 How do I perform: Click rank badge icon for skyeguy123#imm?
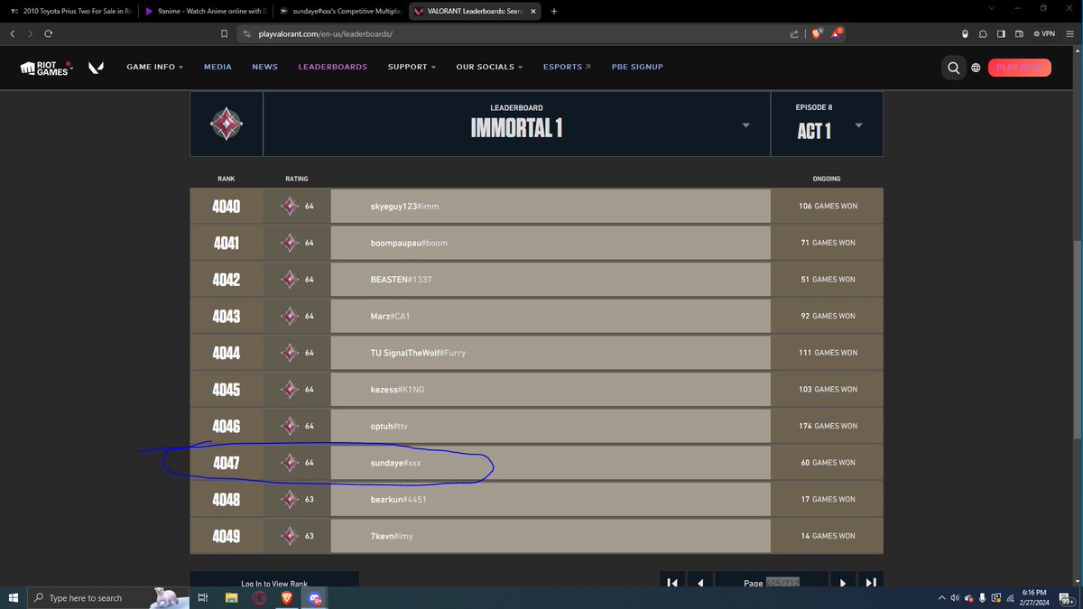[x=290, y=207]
